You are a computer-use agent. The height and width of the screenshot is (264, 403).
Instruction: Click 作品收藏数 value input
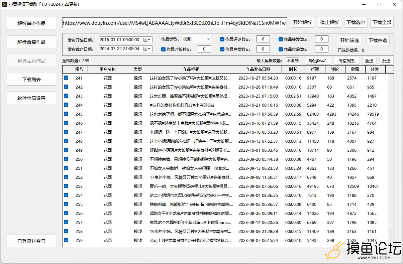[x=322, y=49]
